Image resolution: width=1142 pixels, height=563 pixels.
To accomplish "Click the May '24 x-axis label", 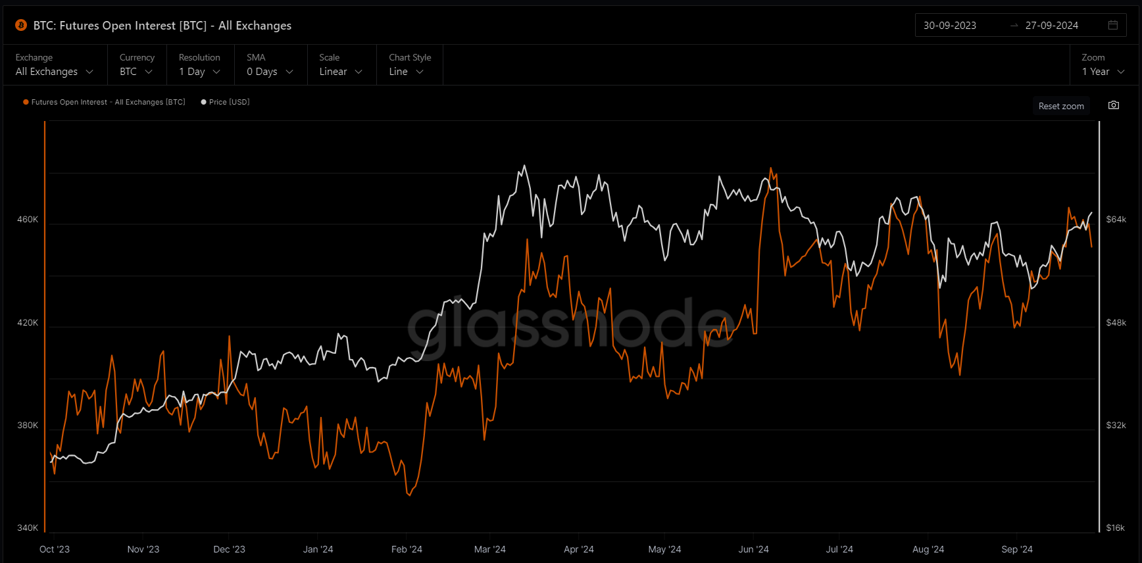I will pos(664,549).
